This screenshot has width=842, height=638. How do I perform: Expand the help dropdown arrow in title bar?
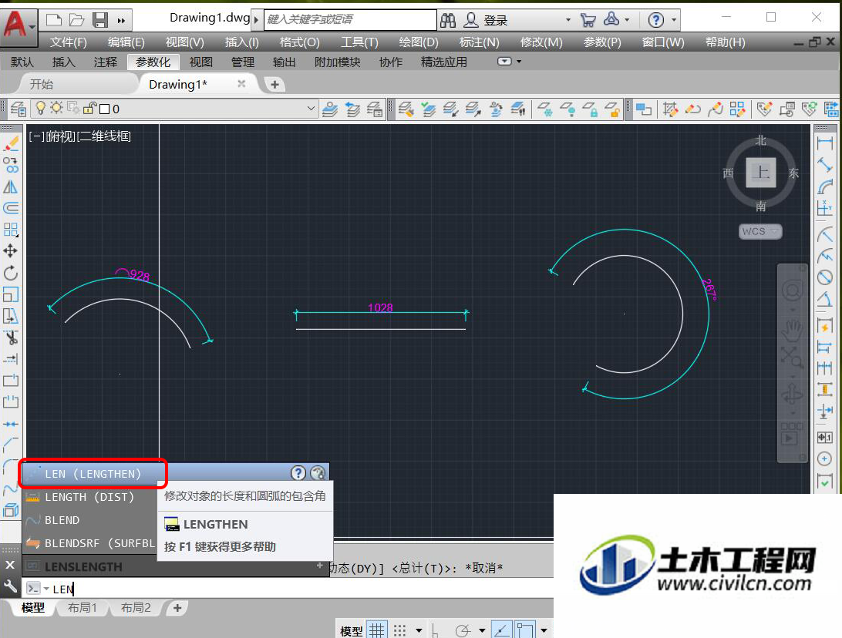[x=673, y=20]
